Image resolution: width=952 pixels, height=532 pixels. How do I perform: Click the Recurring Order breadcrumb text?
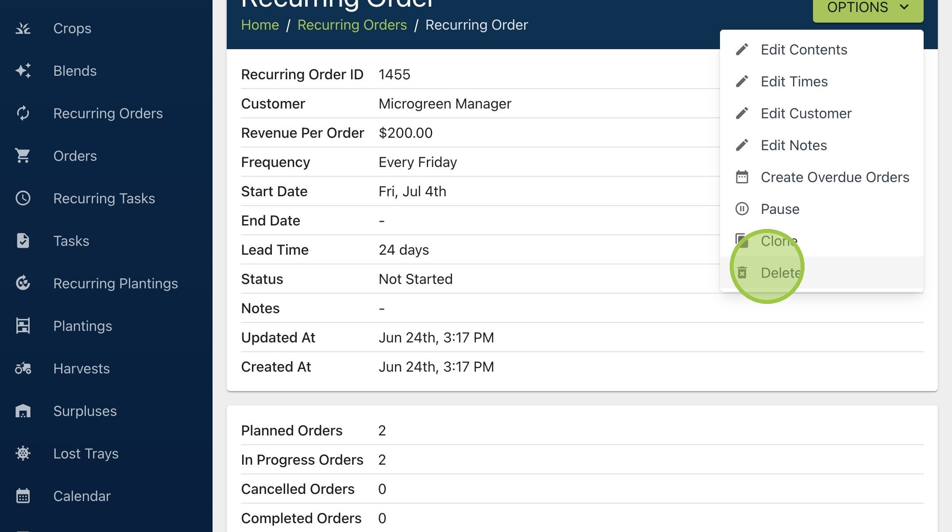pyautogui.click(x=476, y=25)
